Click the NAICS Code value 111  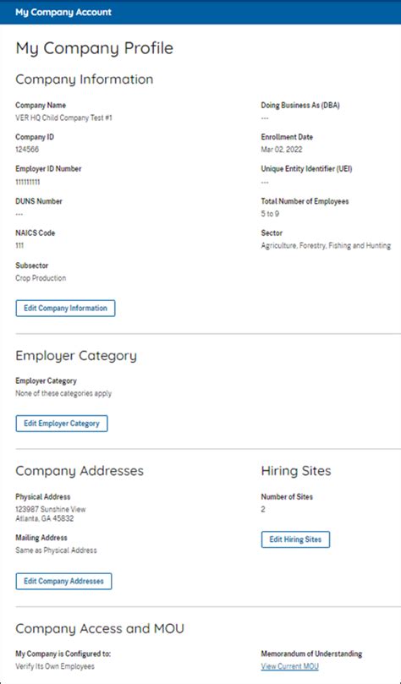19,245
